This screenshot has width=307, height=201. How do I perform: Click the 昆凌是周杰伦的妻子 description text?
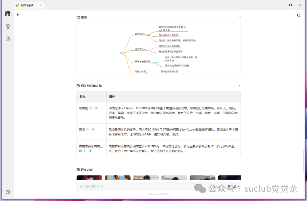coord(173,132)
